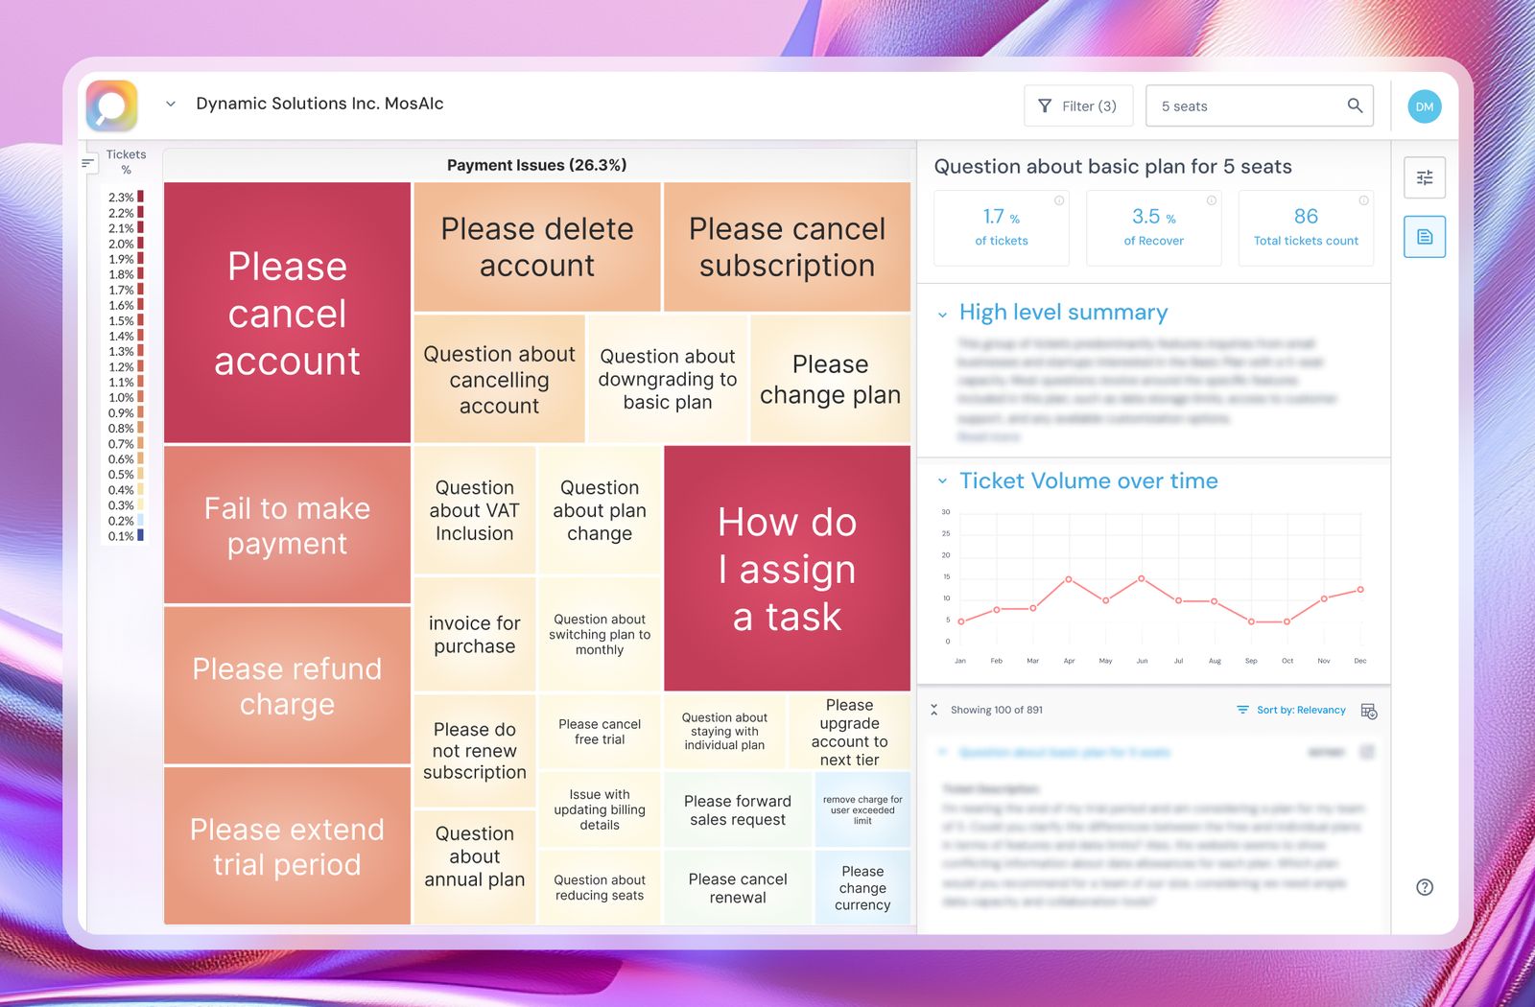Click the filter icon above the Tickets % legend

[x=87, y=162]
